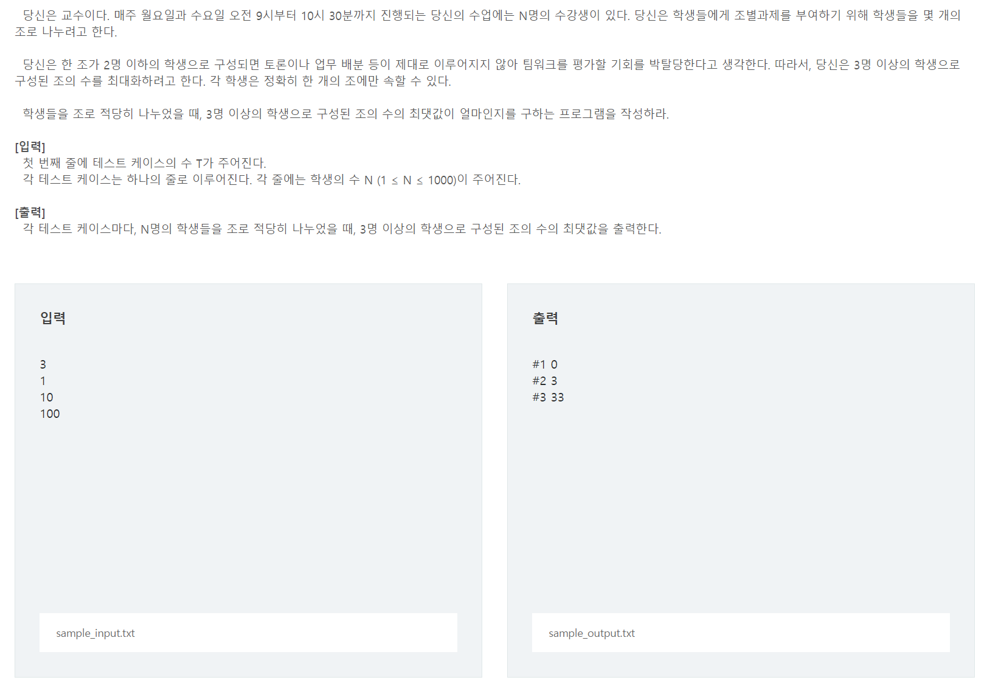Click the paragraph beginning 당신은 한 조가 2명
The height and width of the screenshot is (691, 987).
pyautogui.click(x=488, y=72)
